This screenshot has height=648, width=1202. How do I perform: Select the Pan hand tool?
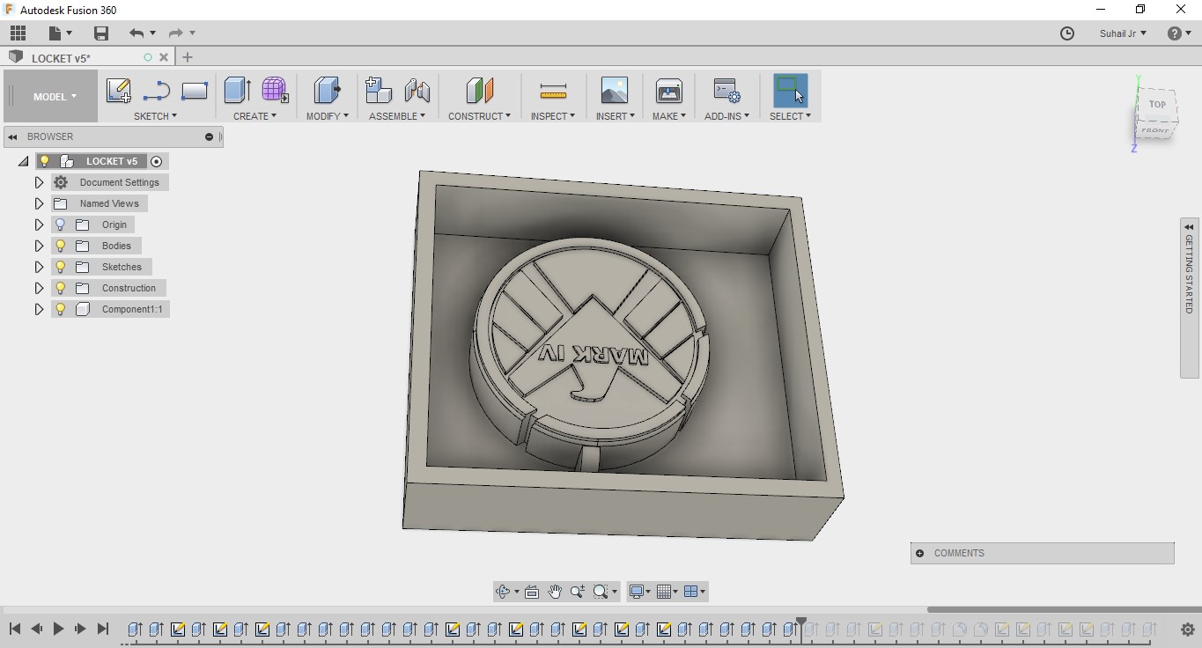click(555, 592)
